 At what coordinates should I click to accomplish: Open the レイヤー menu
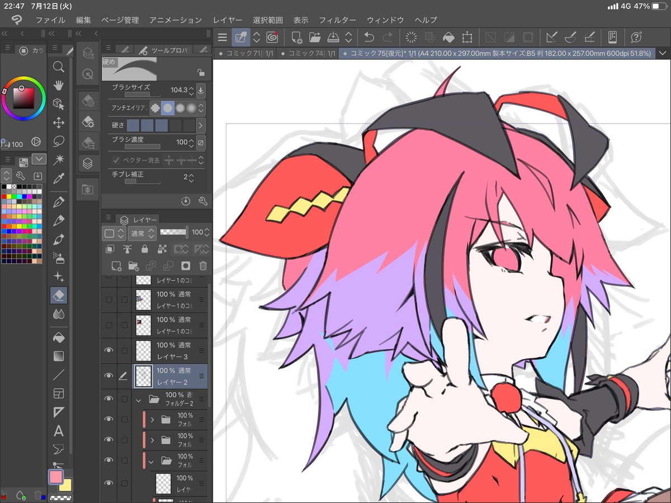click(228, 20)
